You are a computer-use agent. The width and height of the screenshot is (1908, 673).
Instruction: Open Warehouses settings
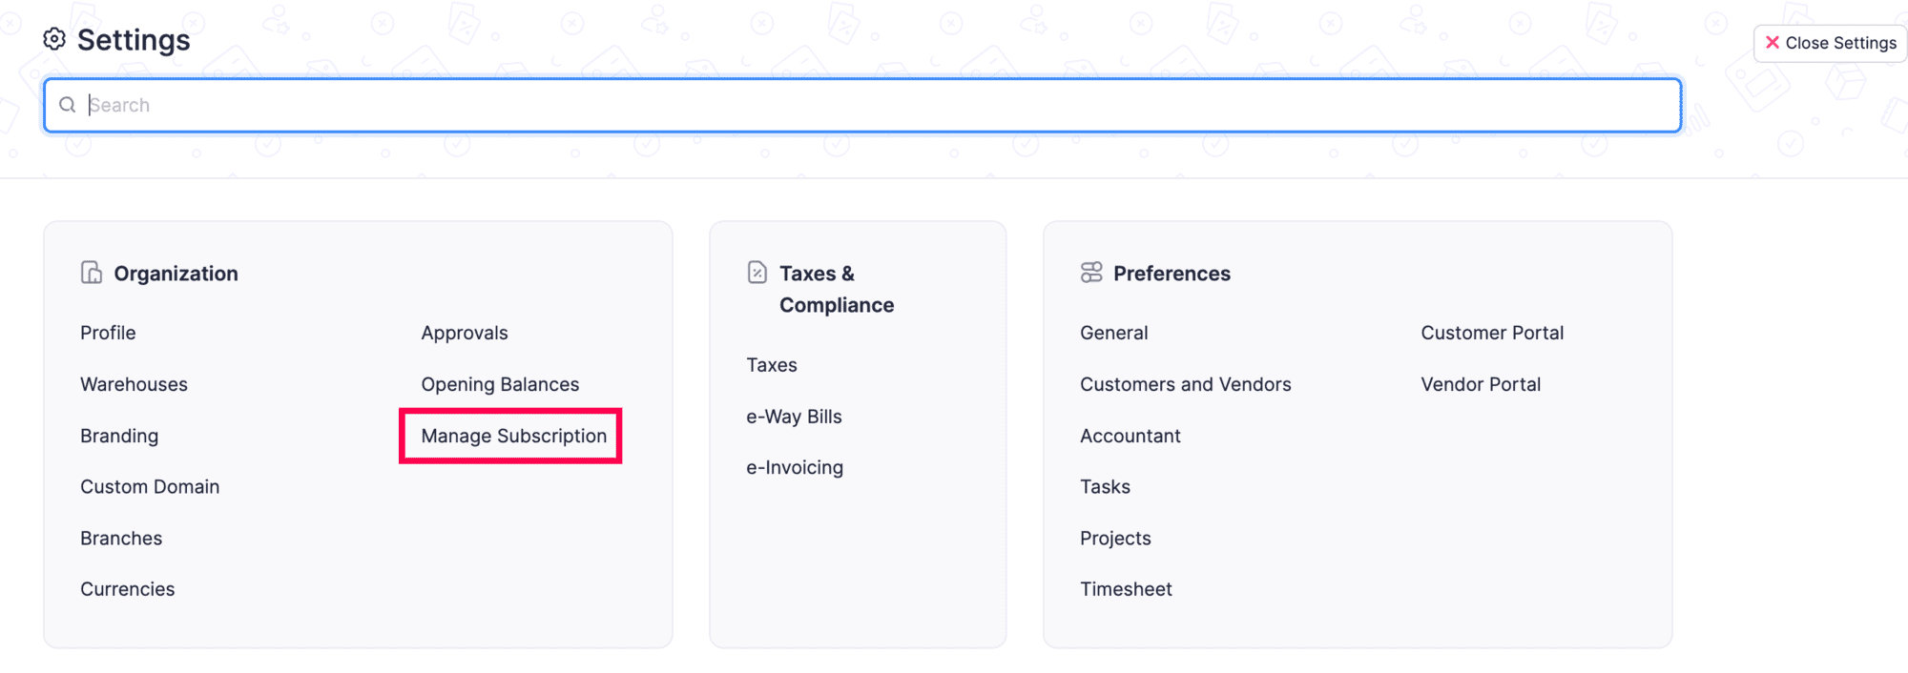tap(134, 384)
